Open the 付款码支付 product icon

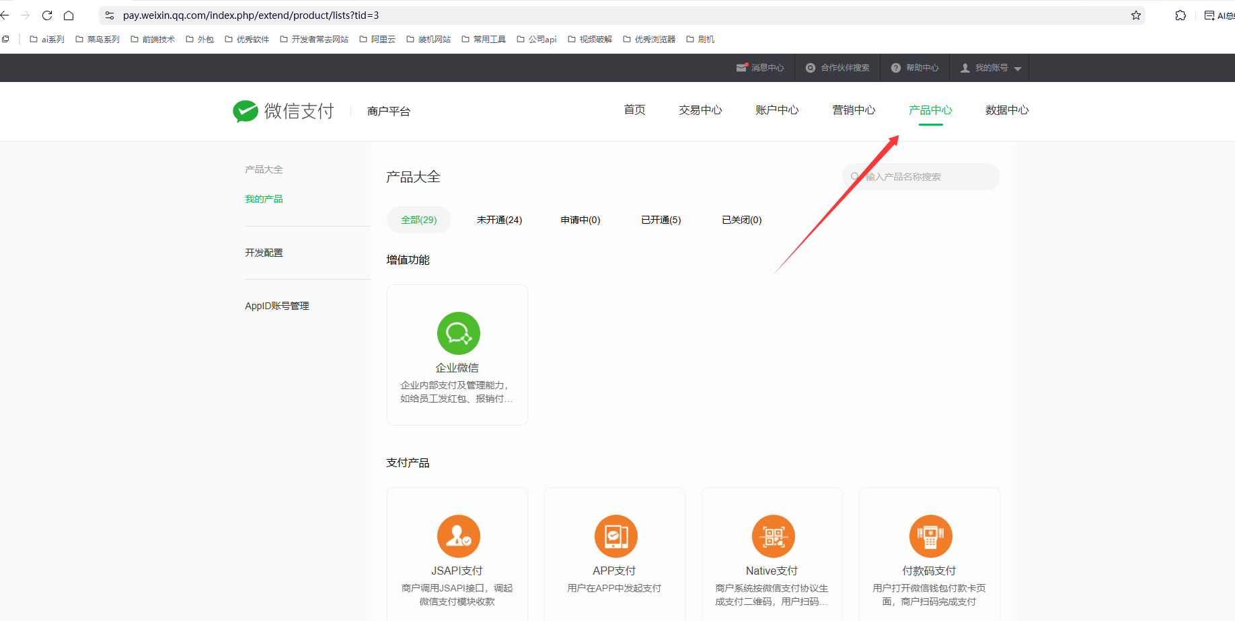pos(930,536)
